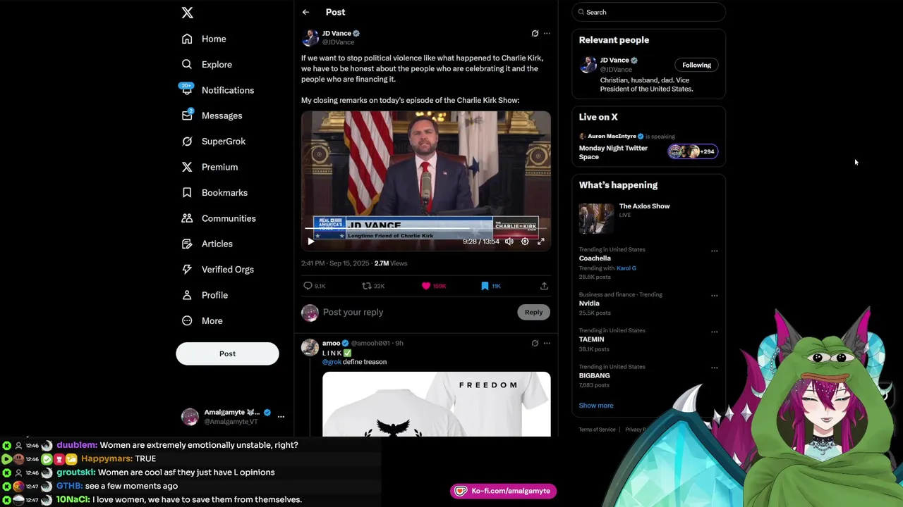Open the Karol G trending link
903x507 pixels.
click(626, 268)
